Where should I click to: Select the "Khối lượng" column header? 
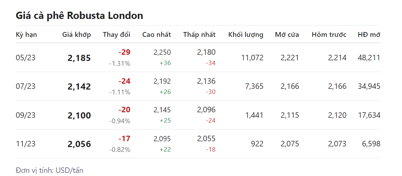coord(246,34)
